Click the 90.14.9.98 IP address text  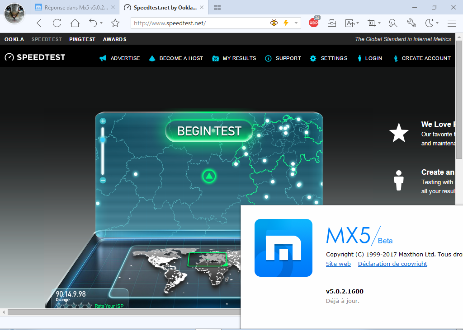(71, 294)
